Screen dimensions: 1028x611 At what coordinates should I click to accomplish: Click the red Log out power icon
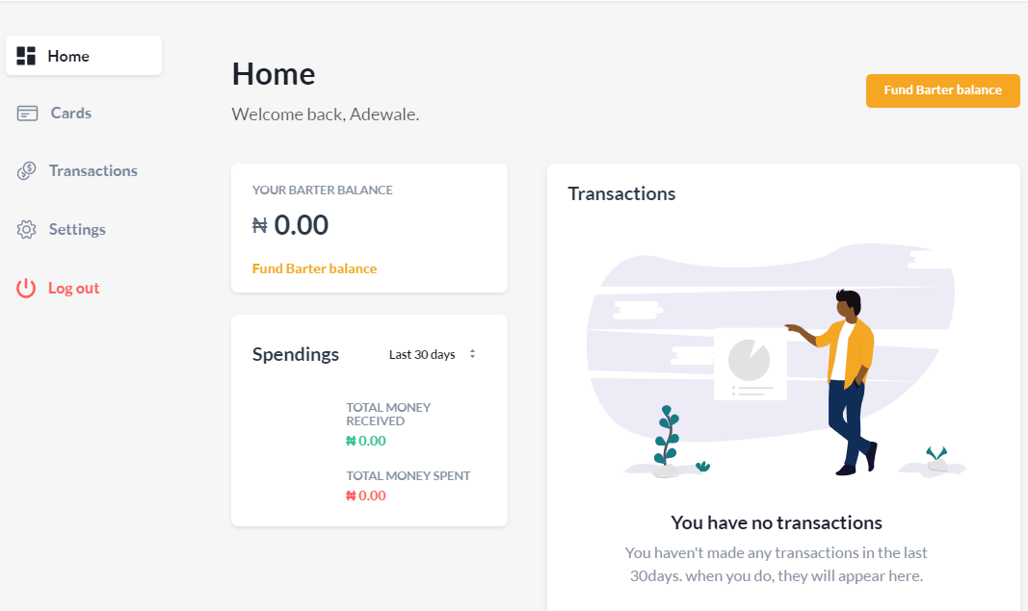[x=26, y=288]
